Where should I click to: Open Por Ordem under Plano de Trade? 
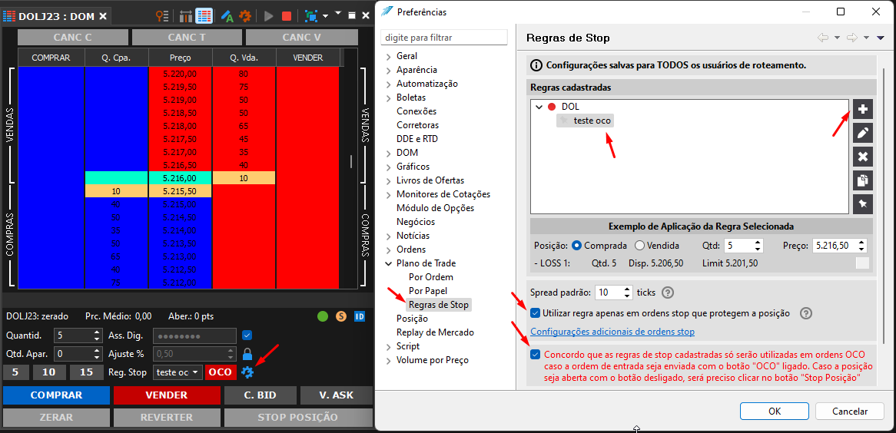[x=431, y=277]
